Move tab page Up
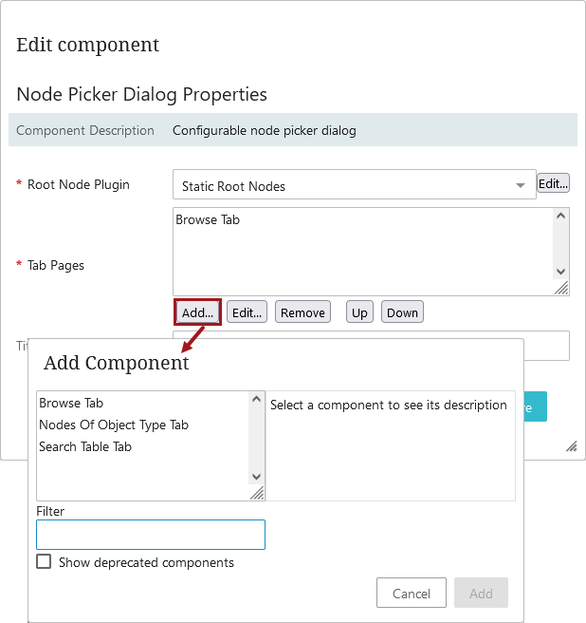Screen dimensions: 586x623 coord(359,312)
